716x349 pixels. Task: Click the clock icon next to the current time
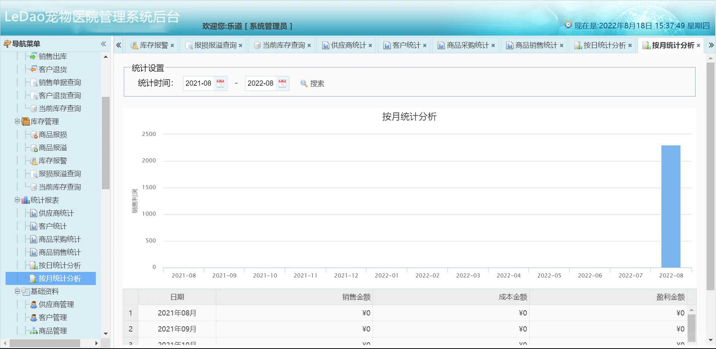[568, 24]
